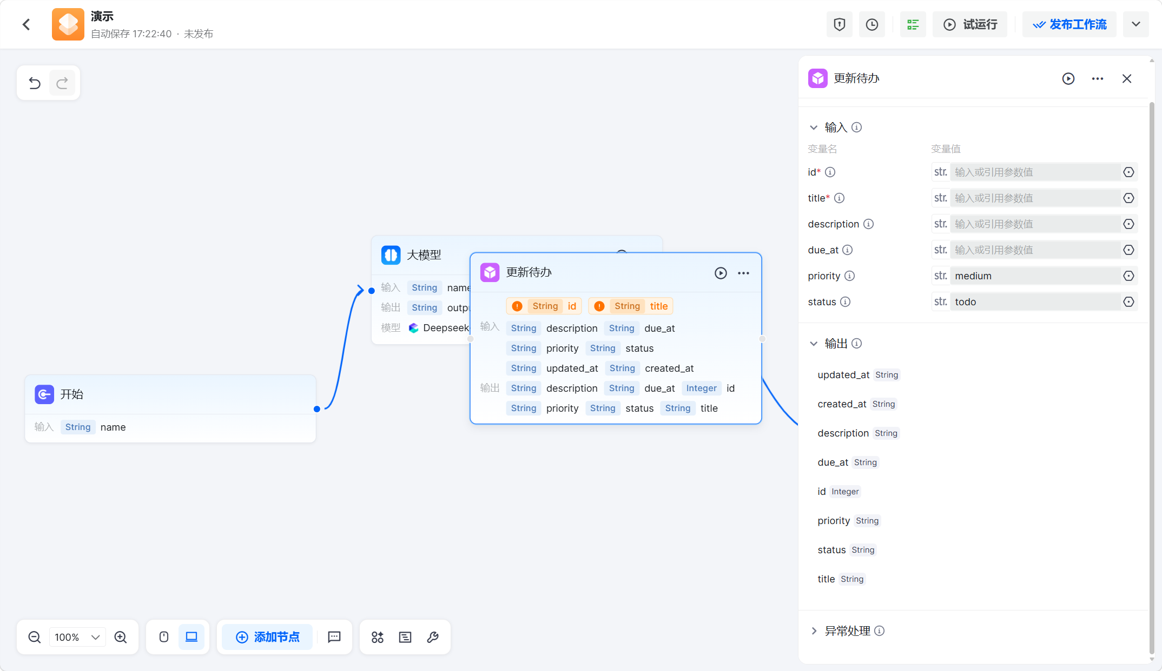
Task: Open the minimap panel icon
Action: [x=405, y=638]
